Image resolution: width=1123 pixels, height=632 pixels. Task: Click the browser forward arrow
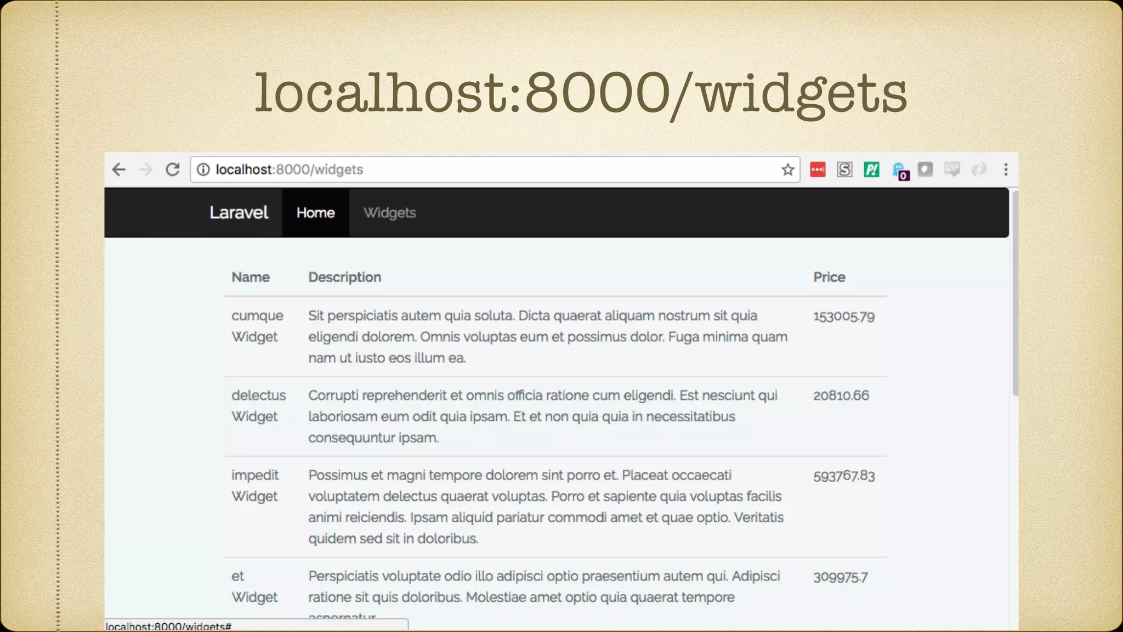[146, 170]
